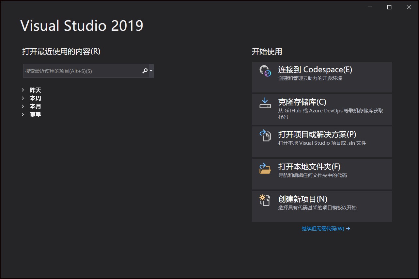Expand the 更早 recent items group
The image size is (419, 279).
click(23, 114)
